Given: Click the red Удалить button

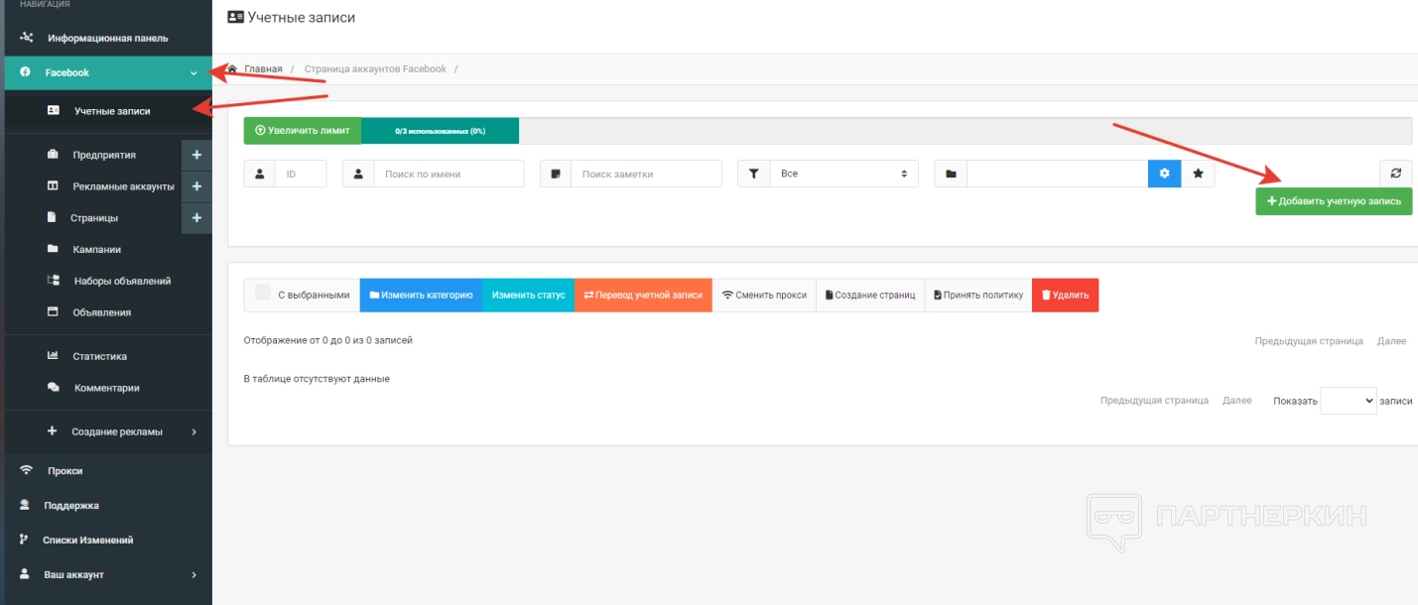Looking at the screenshot, I should tap(1065, 295).
